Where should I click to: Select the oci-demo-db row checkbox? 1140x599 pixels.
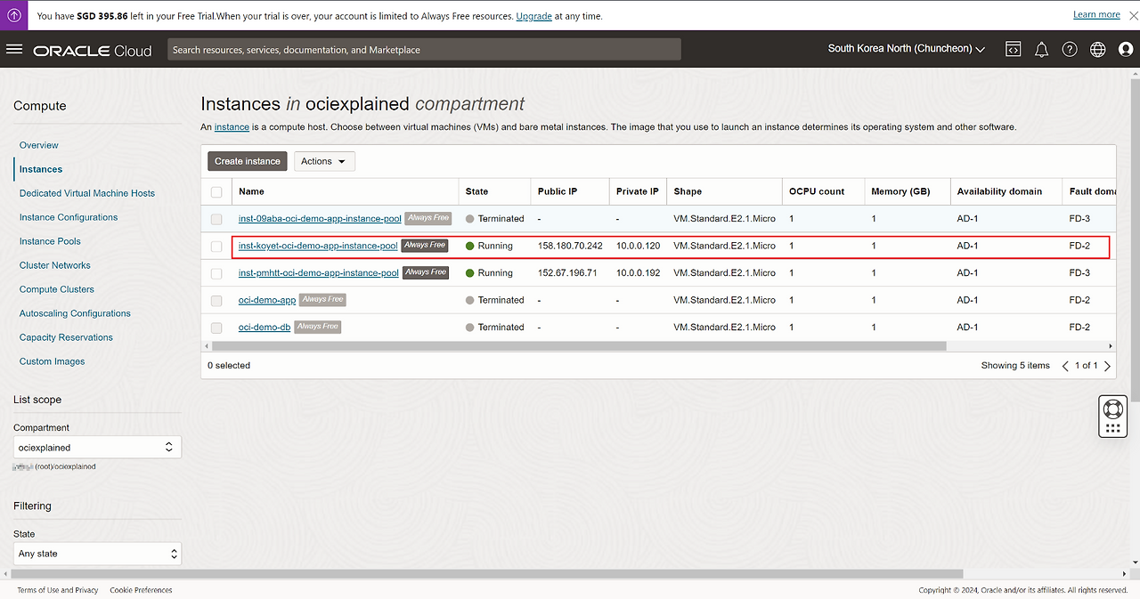216,328
